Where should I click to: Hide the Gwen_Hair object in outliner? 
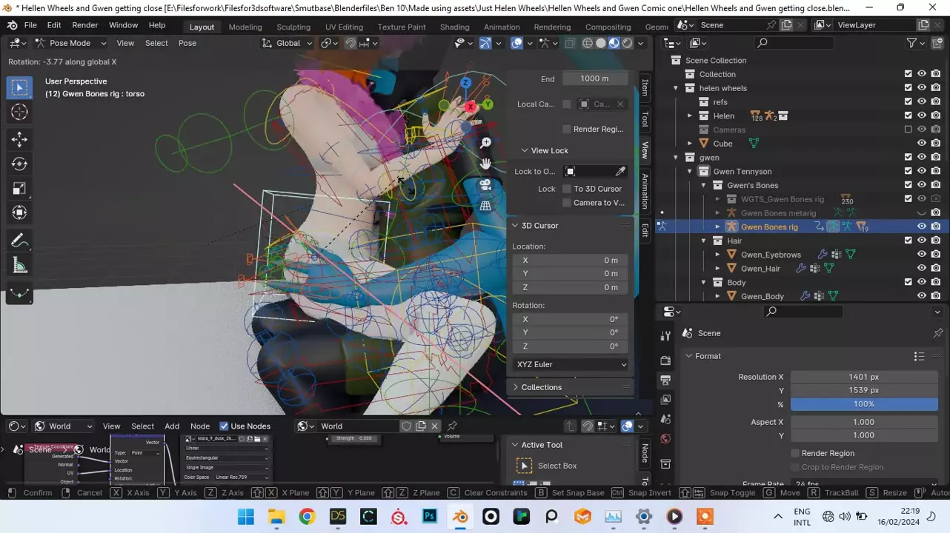pyautogui.click(x=921, y=268)
